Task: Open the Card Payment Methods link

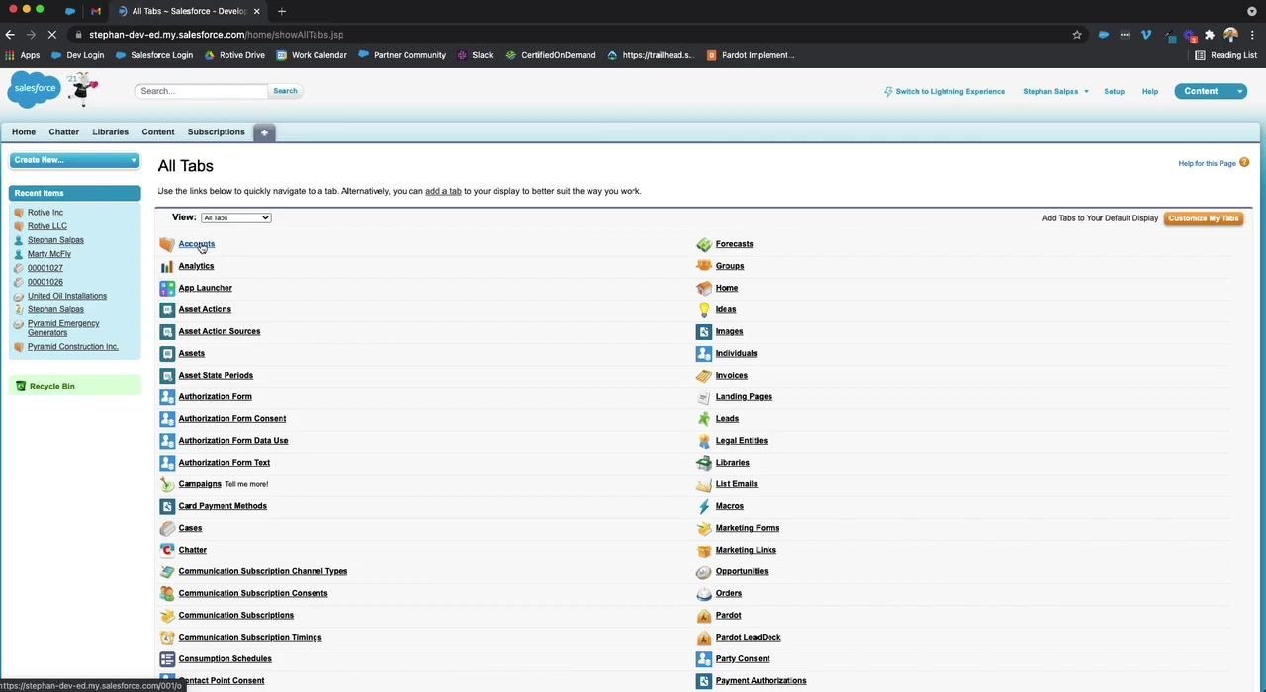Action: coord(223,506)
